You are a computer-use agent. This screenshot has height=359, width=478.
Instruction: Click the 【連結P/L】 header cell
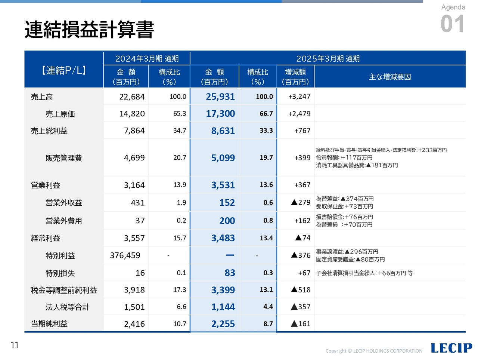[64, 70]
